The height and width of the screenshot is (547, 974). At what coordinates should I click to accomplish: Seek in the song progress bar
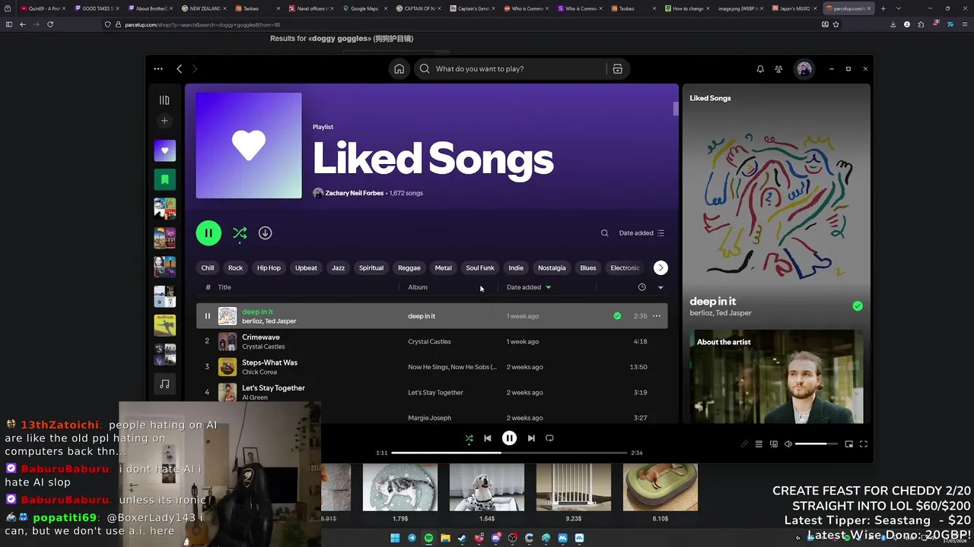(509, 453)
